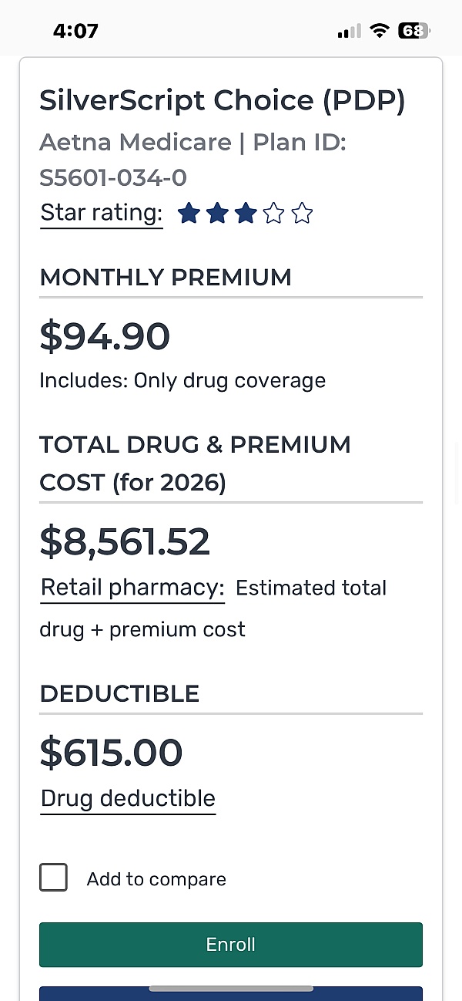Tap the Wi-Fi status icon
The height and width of the screenshot is (1001, 462).
point(379,31)
